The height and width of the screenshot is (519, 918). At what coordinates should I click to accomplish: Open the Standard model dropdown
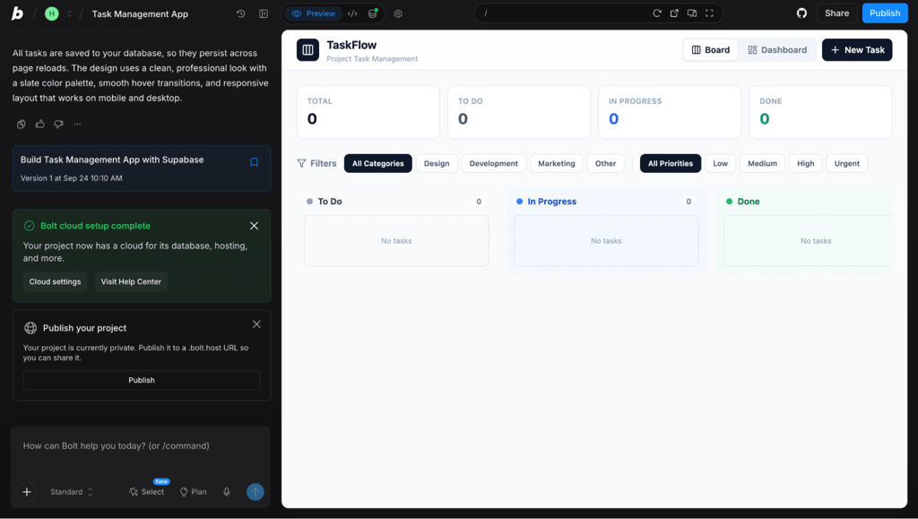point(72,492)
